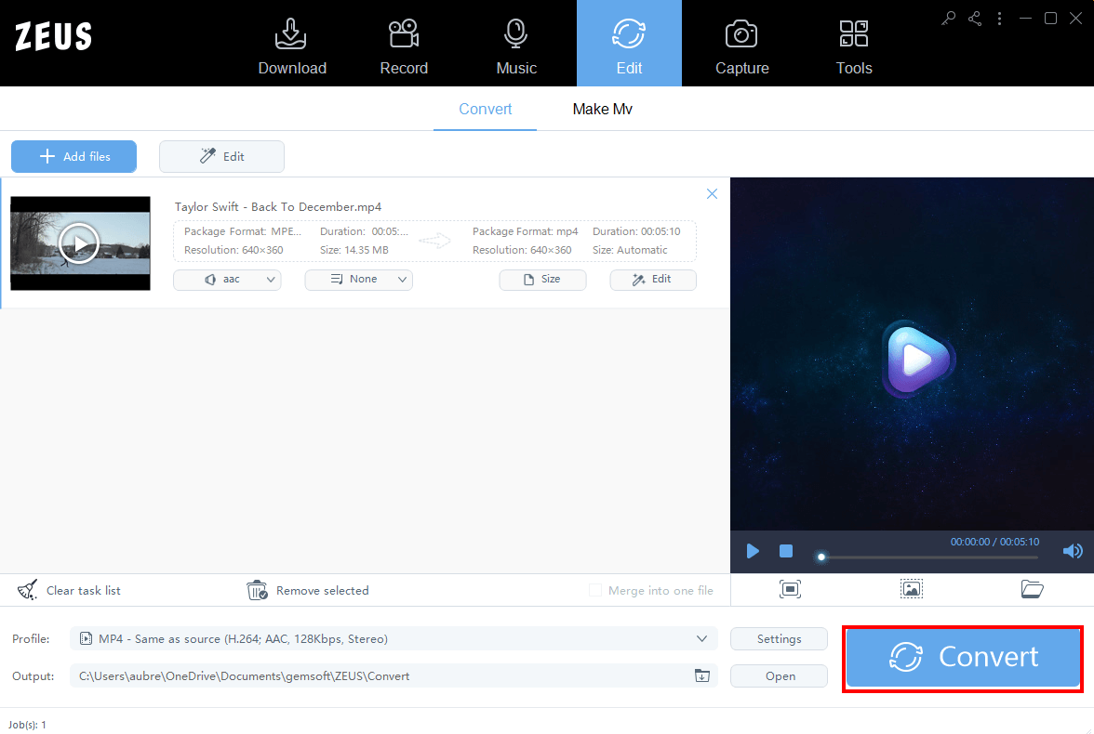Switch to the Make Mv tab

click(602, 109)
